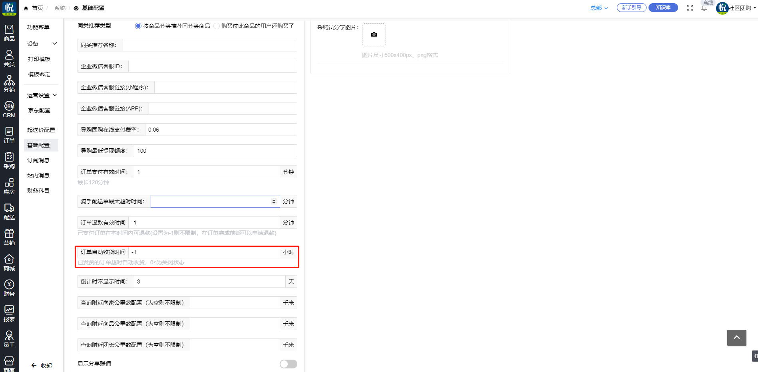Screen dimensions: 758x372
Task: Click the 骑手配送单最大超时时间 stepper arrows
Action: [274, 201]
